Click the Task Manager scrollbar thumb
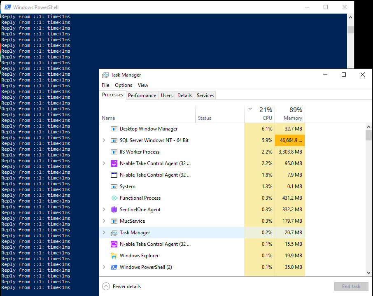This screenshot has width=373, height=296. (x=368, y=135)
